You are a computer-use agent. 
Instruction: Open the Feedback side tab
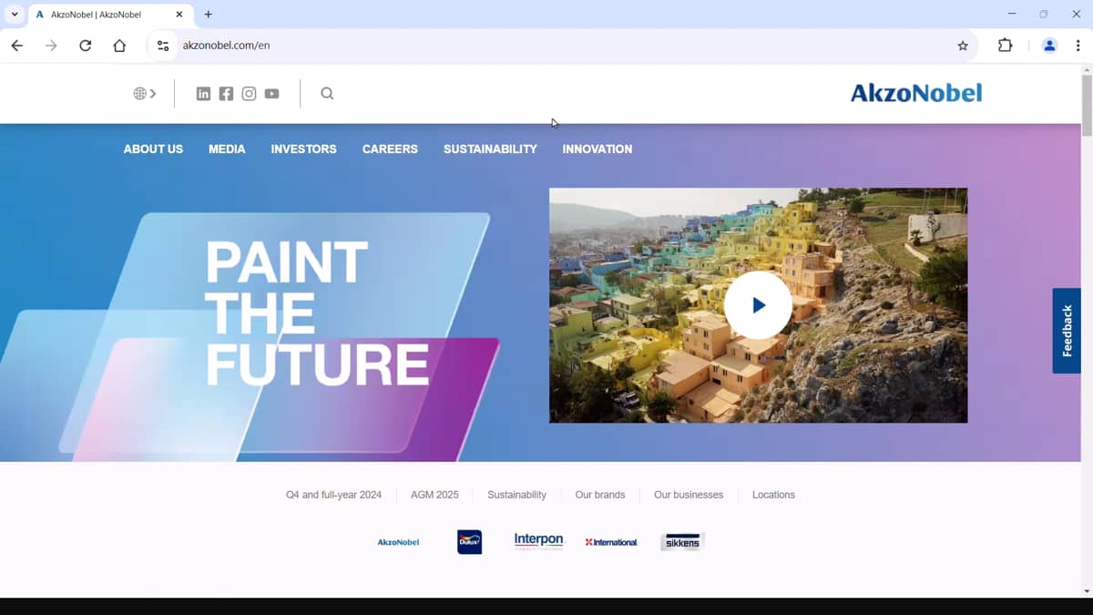(1067, 331)
